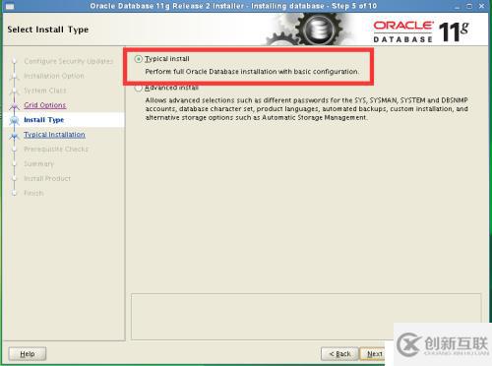Click the Oracle Database 11g logo

pos(421,31)
